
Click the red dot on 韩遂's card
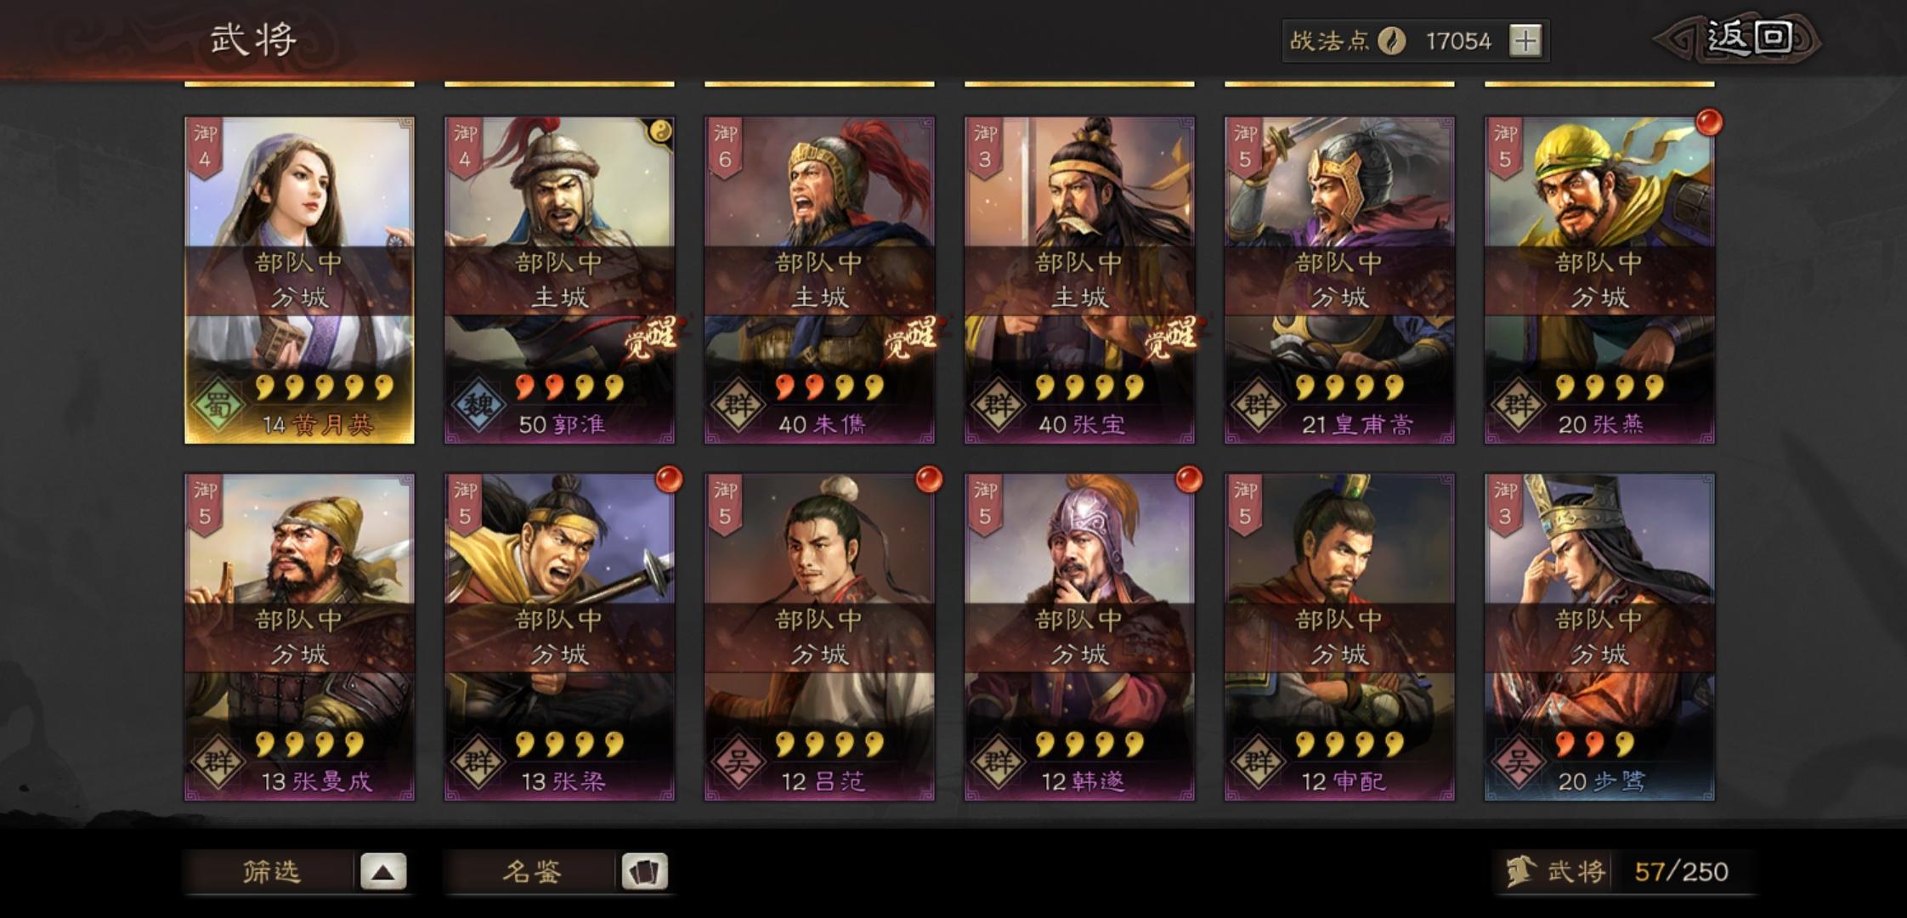[1189, 479]
